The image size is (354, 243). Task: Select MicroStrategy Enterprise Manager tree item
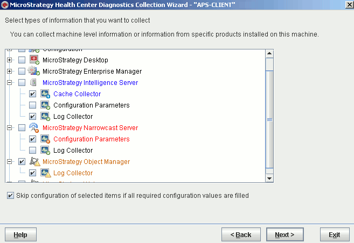(x=92, y=72)
